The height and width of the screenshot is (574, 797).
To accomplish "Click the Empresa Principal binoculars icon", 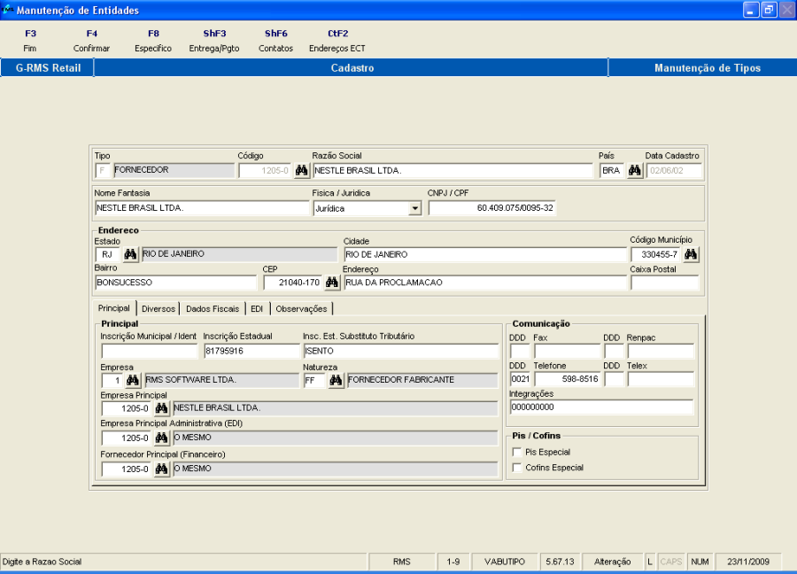I will pos(161,409).
